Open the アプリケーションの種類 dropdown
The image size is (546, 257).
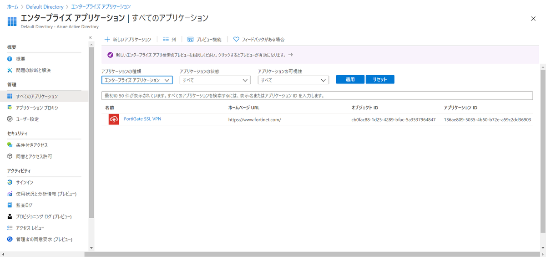137,80
